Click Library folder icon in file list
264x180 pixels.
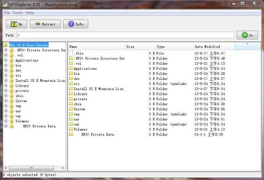71,94
